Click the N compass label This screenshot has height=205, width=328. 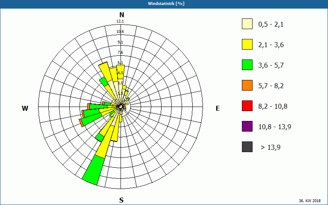coord(122,15)
